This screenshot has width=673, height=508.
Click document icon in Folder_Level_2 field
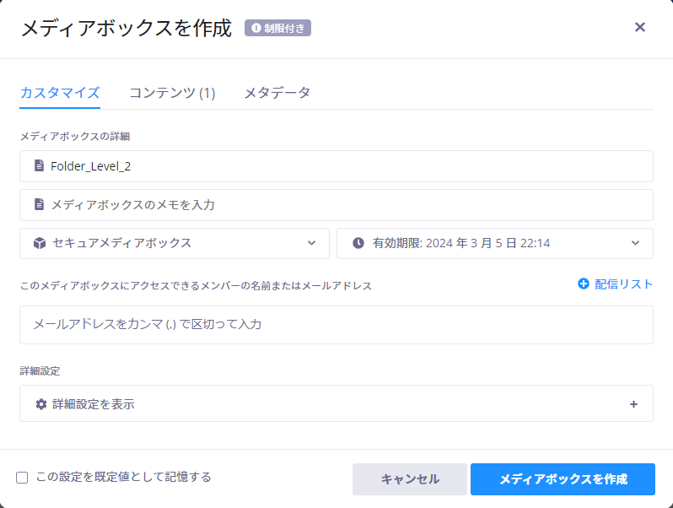point(39,165)
